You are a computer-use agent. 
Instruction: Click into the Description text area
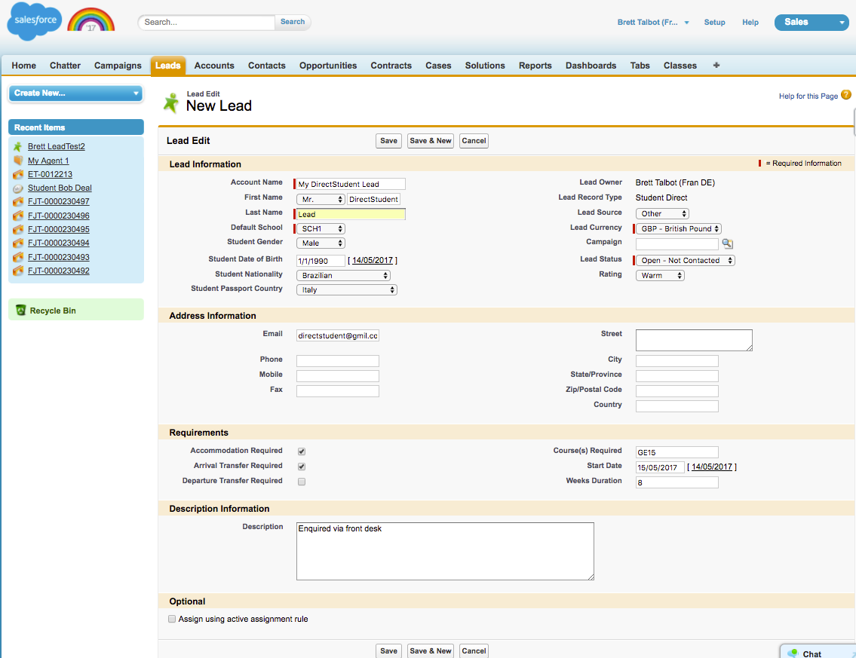445,552
